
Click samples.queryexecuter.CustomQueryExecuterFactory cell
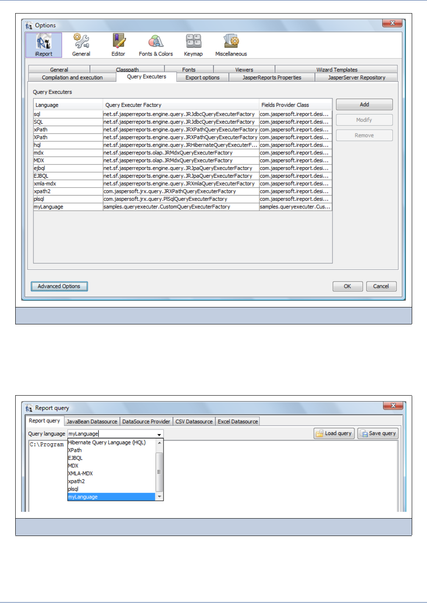pyautogui.click(x=181, y=207)
